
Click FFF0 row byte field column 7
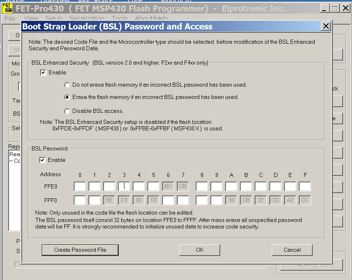[183, 200]
